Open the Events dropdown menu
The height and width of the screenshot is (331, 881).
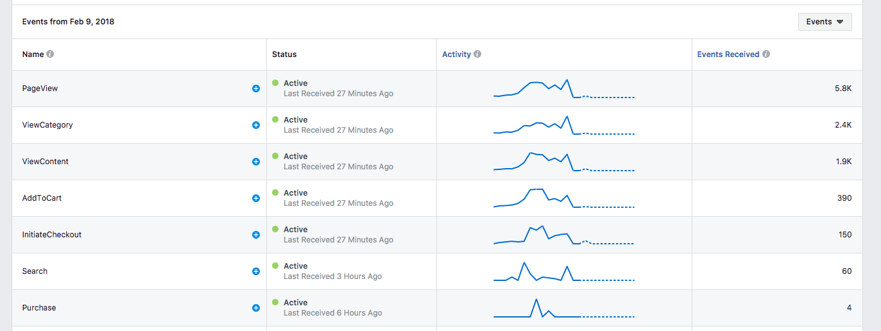825,22
